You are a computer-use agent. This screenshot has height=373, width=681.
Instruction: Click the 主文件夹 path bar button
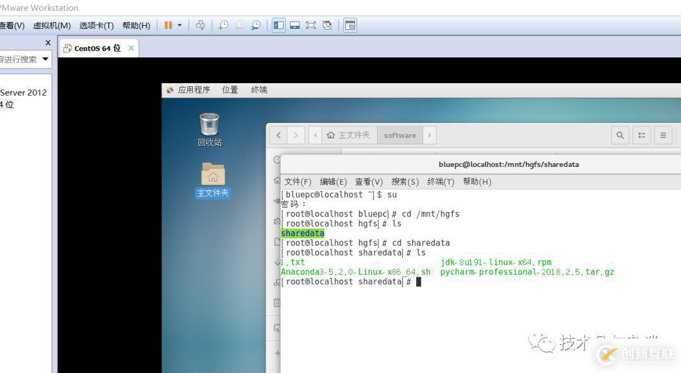[349, 135]
